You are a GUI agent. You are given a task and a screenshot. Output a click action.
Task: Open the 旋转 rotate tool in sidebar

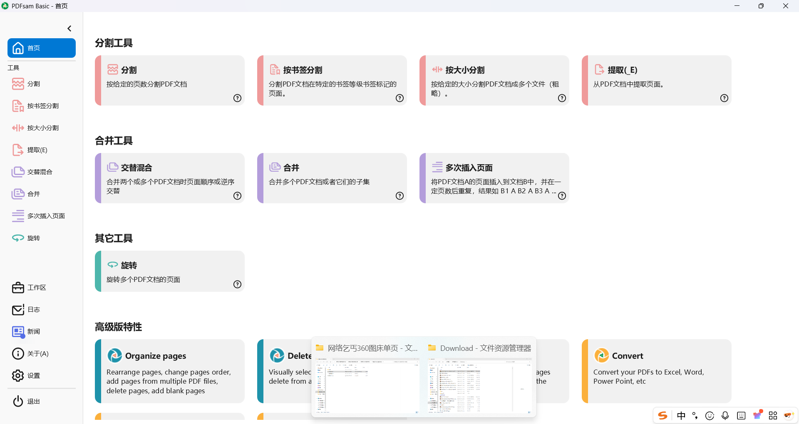pyautogui.click(x=33, y=238)
